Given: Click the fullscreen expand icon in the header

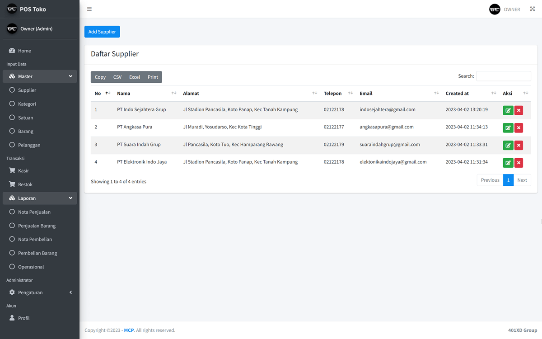Looking at the screenshot, I should tap(532, 9).
